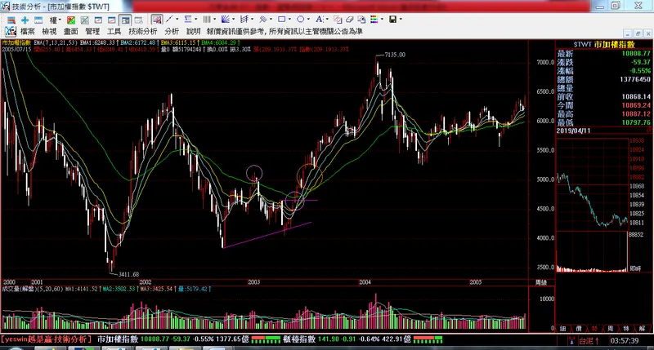Open the 技術分析 menu
Viewport: 654px width, 350px height.
coord(142,31)
